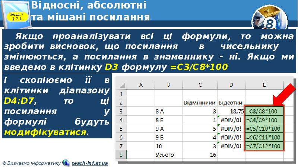This screenshot has width=298, height=167.
Task: Select column B header
Action: (x=169, y=85)
